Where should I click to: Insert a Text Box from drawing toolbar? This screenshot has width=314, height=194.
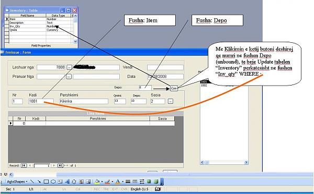click(60, 181)
